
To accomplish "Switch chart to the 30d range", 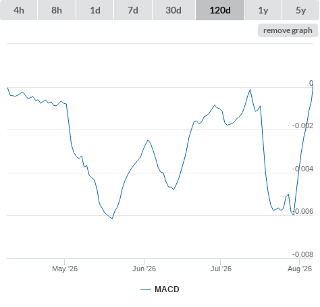I will tap(174, 10).
